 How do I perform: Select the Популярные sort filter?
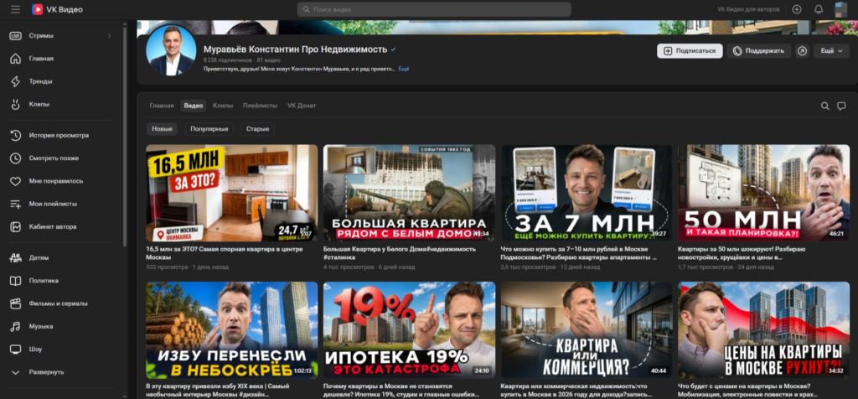click(x=209, y=129)
